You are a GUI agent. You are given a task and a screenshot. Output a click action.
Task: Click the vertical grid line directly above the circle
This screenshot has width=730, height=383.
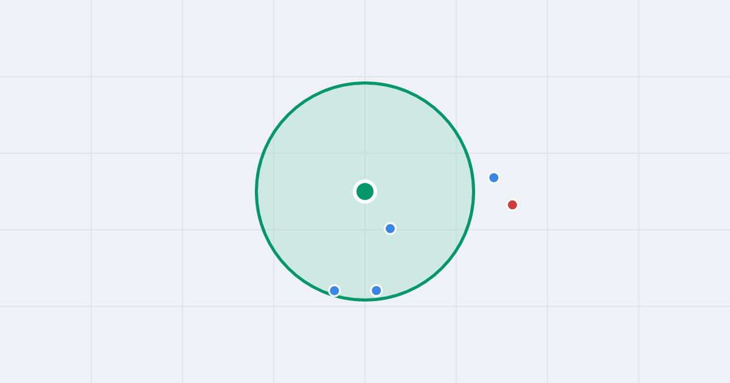coord(365,40)
